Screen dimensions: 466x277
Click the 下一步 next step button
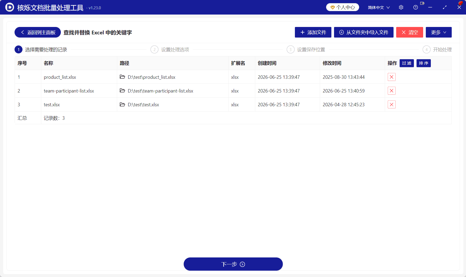pyautogui.click(x=233, y=264)
